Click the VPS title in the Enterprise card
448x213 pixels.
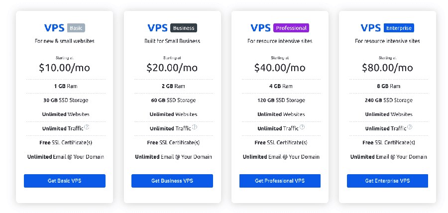pyautogui.click(x=370, y=28)
